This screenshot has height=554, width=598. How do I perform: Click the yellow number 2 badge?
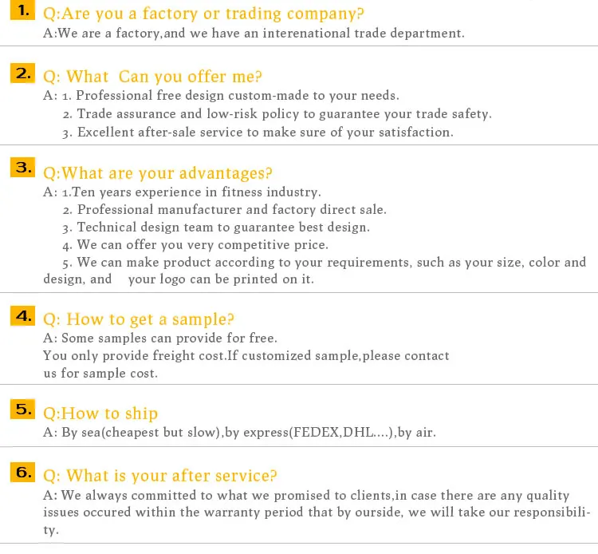(x=23, y=73)
